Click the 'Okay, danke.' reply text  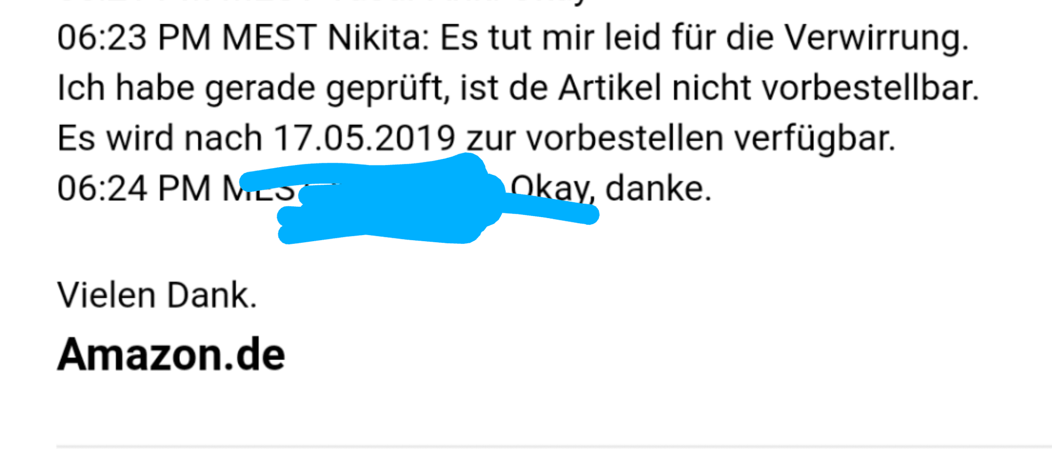coord(610,189)
